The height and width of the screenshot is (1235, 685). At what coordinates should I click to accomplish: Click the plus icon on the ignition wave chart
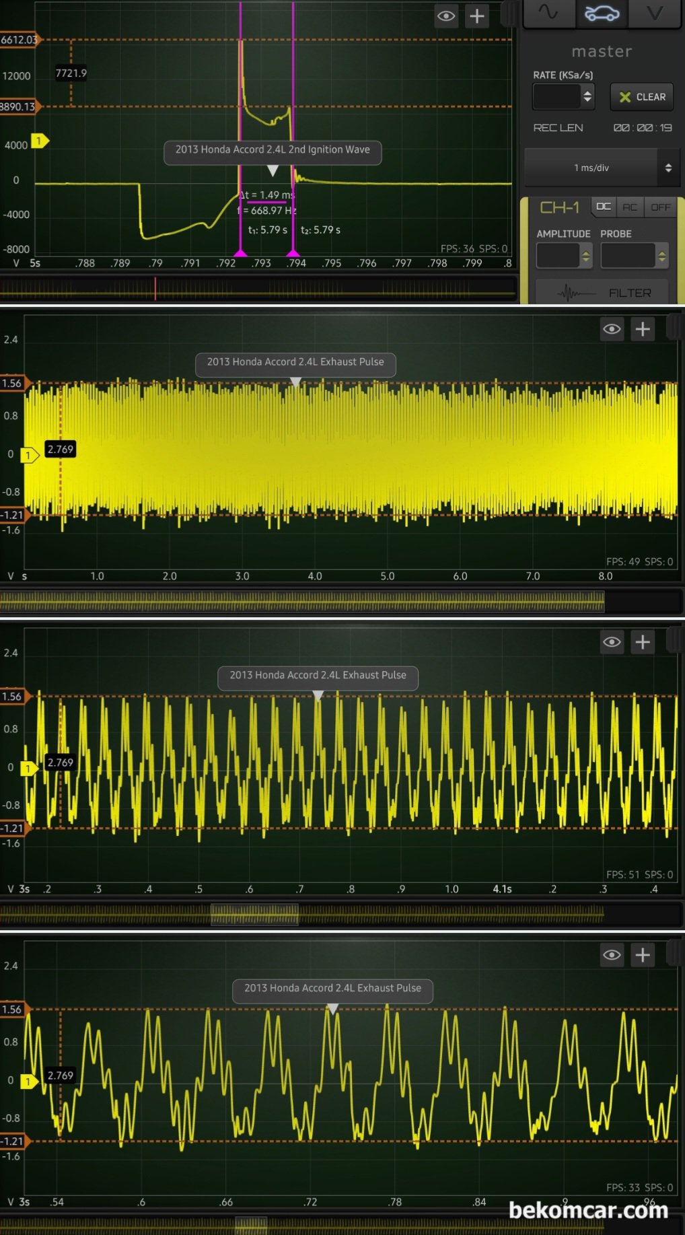[477, 16]
